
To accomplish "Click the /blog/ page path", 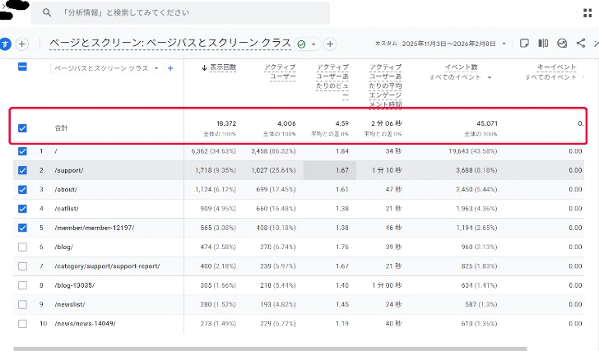I will point(64,247).
